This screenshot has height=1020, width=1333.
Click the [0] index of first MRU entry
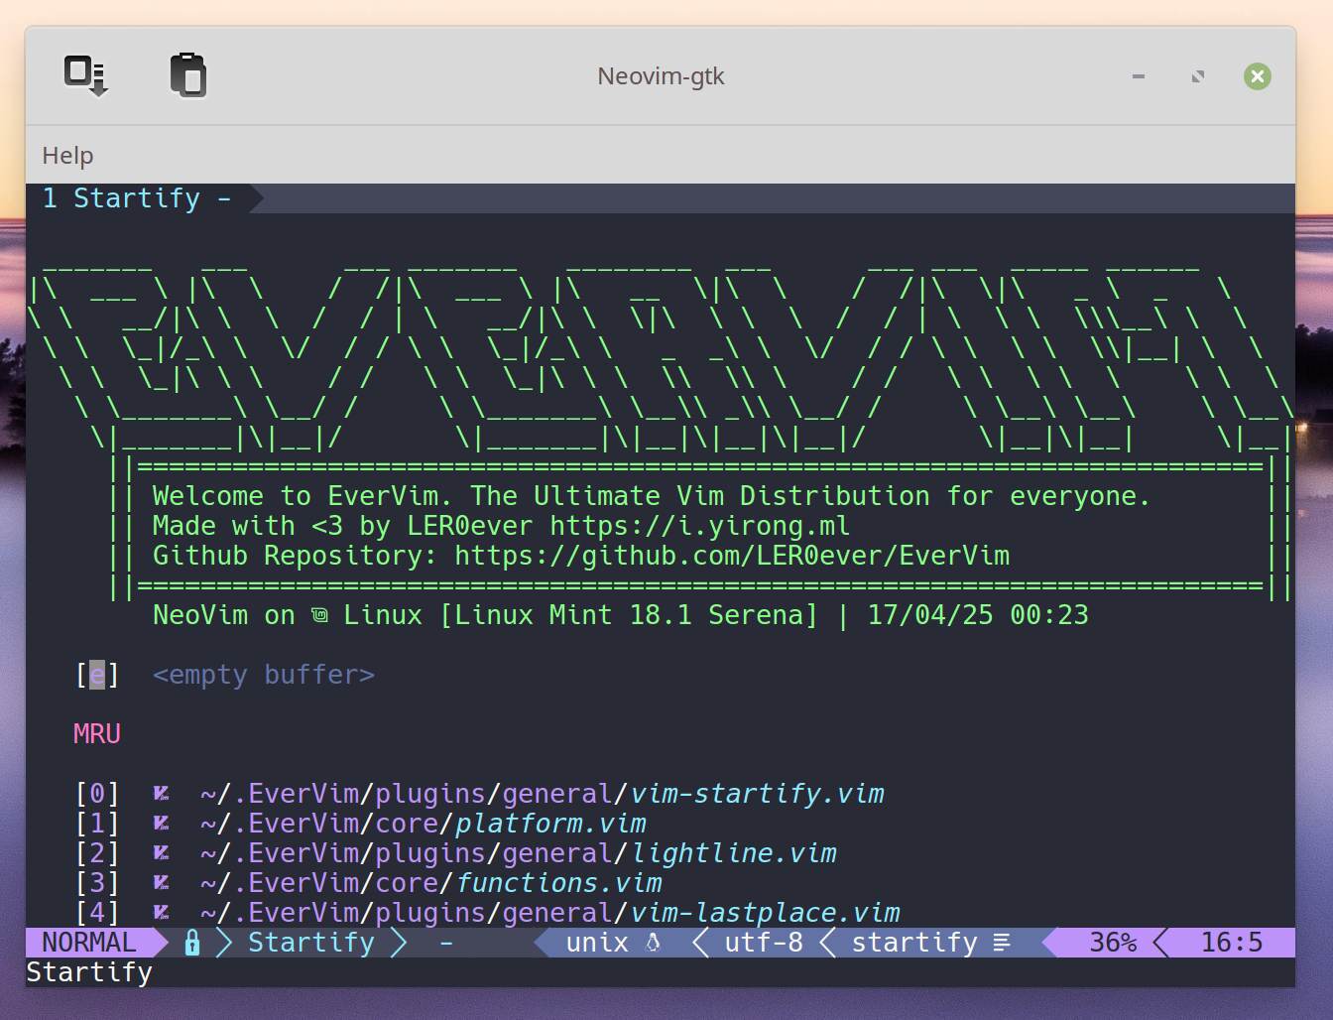coord(97,794)
